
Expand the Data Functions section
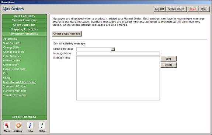click(24, 16)
